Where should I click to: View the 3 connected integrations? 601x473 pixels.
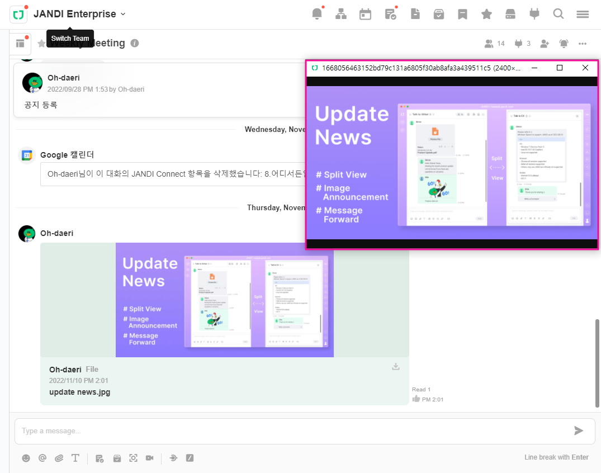[522, 44]
